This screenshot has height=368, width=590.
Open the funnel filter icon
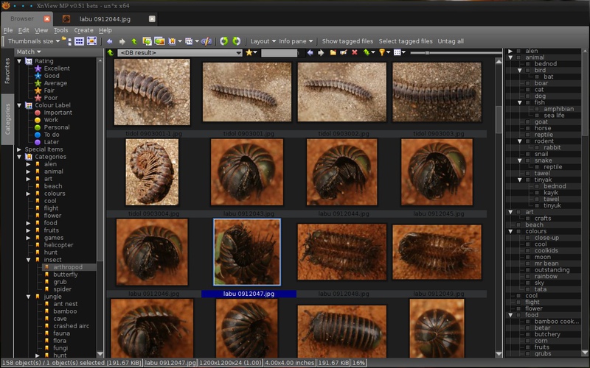(383, 53)
